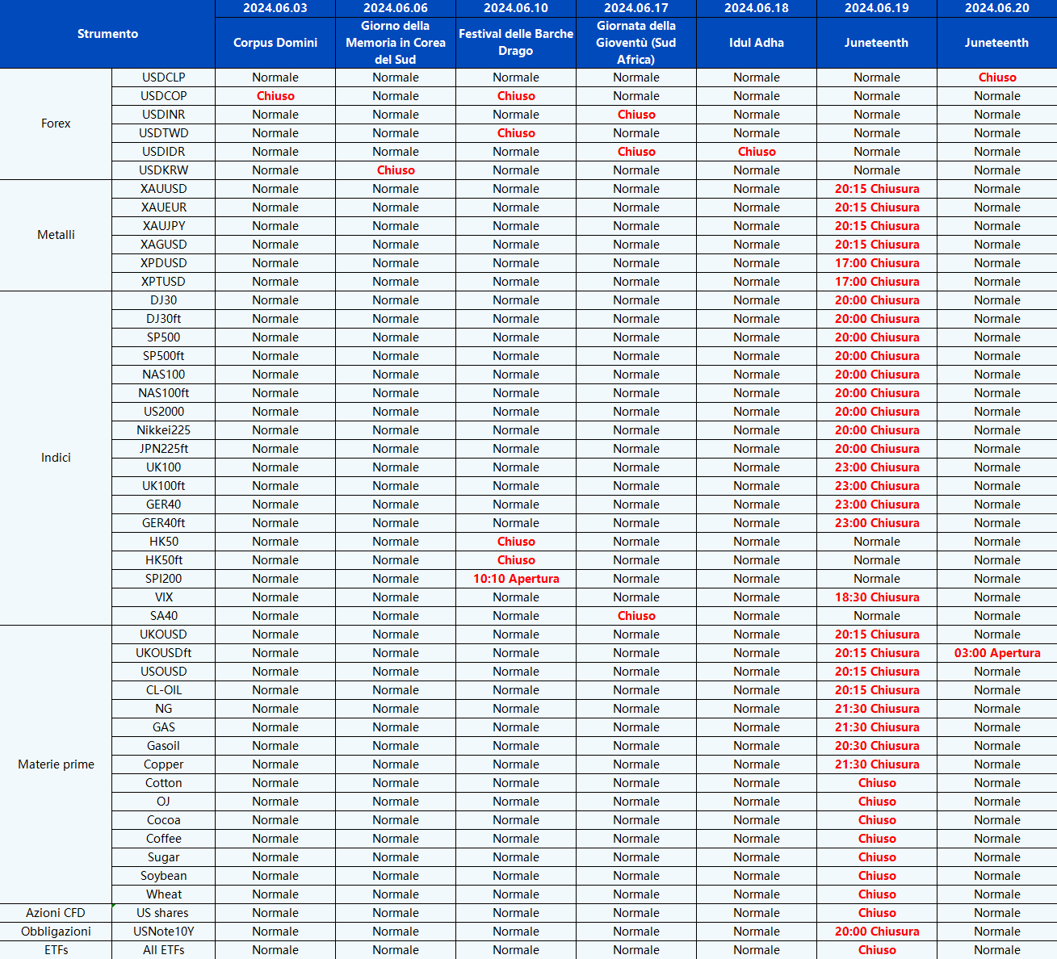Select the Idul Adha holiday header
The image size is (1057, 959).
pos(756,43)
